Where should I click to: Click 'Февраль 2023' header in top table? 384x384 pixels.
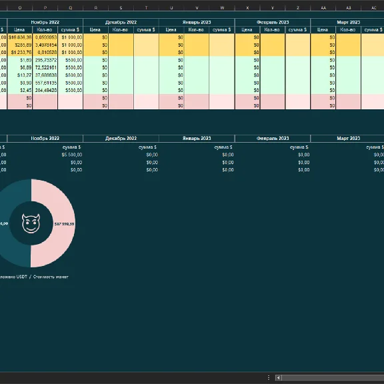[x=273, y=22]
